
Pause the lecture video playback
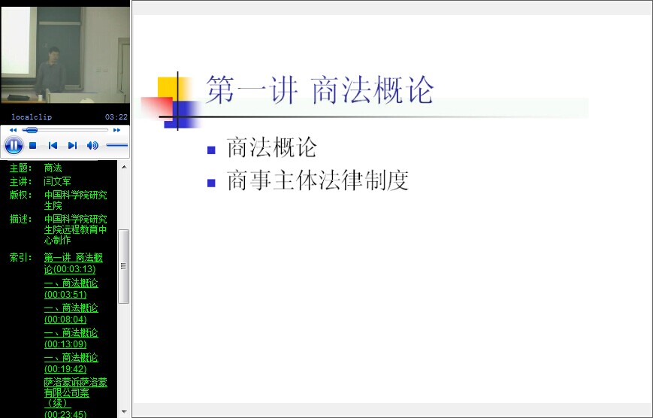14,145
